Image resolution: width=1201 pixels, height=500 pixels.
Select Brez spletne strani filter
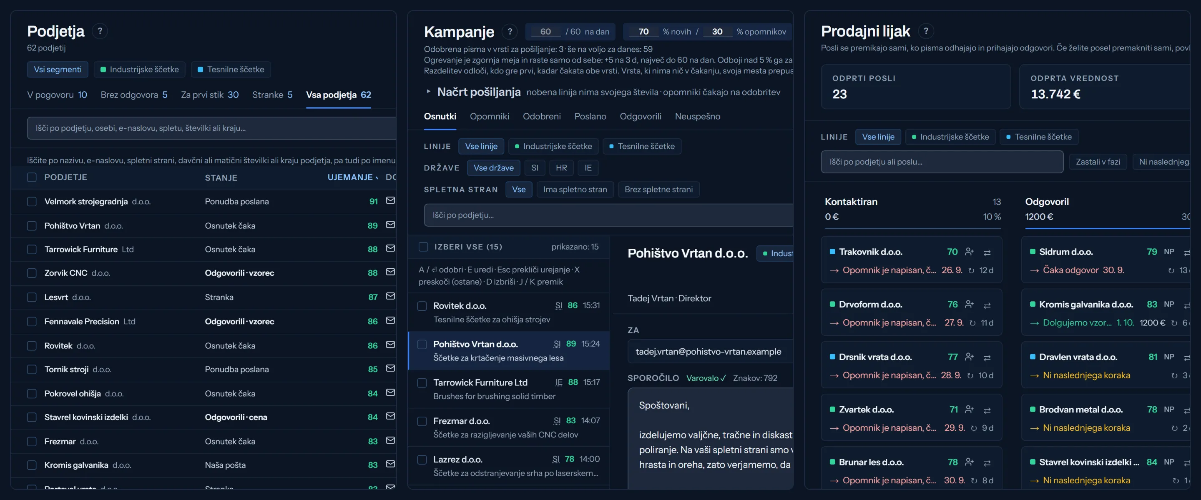click(658, 190)
